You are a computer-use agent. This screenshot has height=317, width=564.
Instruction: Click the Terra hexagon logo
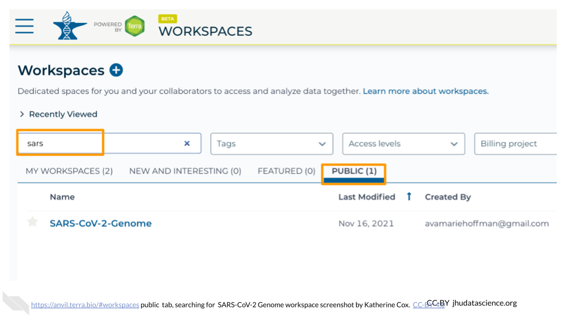pyautogui.click(x=135, y=26)
